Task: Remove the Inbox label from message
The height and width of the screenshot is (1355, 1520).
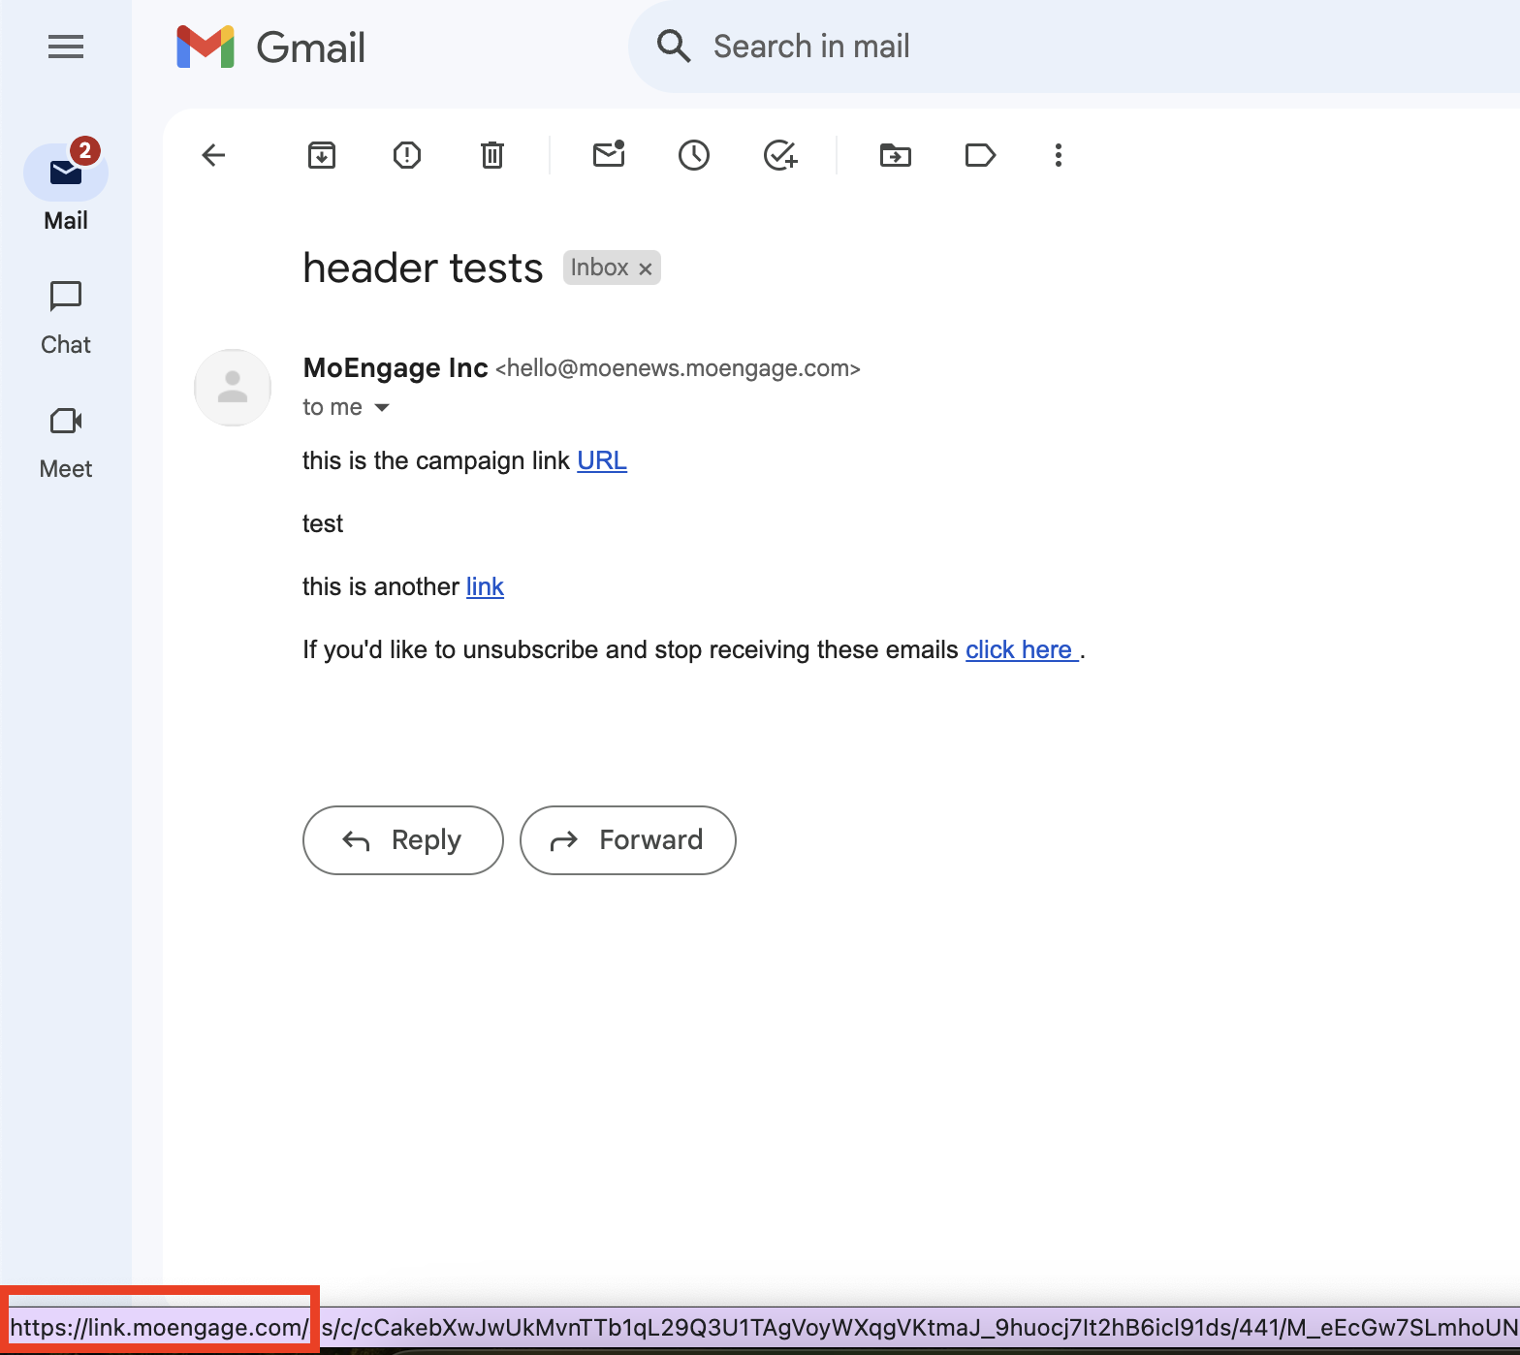Action: click(x=646, y=268)
